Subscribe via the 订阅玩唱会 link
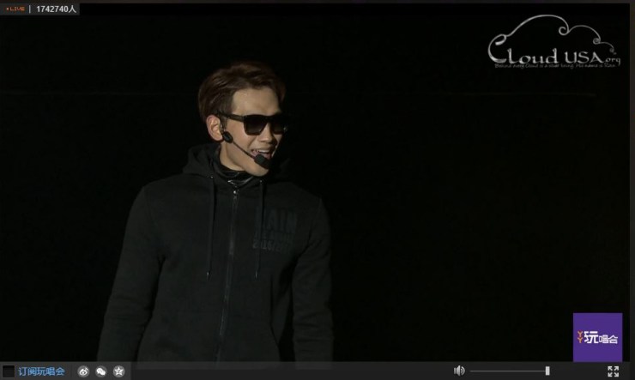Screen dimensions: 635x380 point(42,371)
